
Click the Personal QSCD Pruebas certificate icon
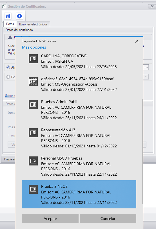click(33, 161)
